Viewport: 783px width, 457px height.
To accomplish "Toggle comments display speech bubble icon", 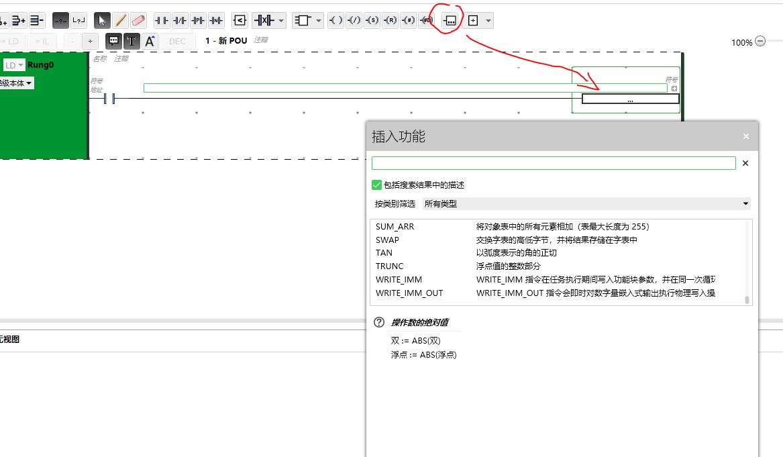I will click(x=114, y=41).
